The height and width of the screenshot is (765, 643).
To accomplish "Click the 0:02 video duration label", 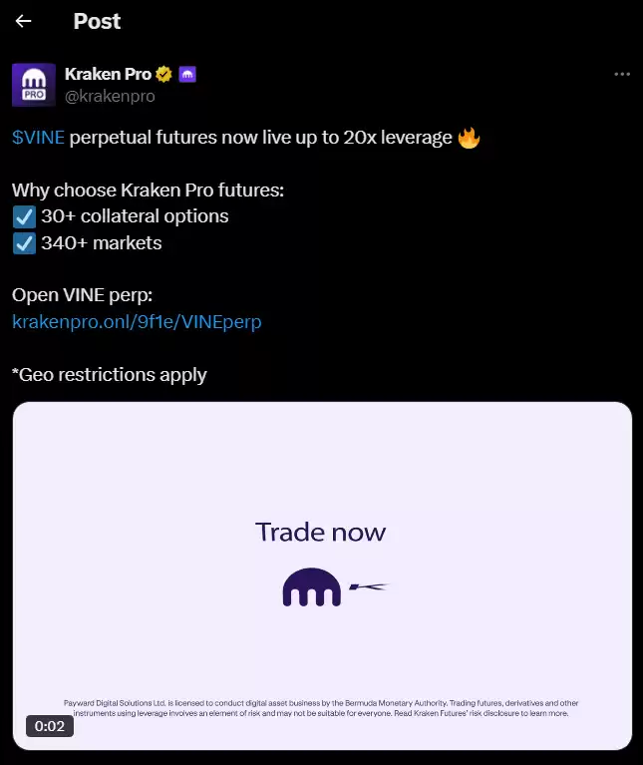I will click(x=50, y=726).
